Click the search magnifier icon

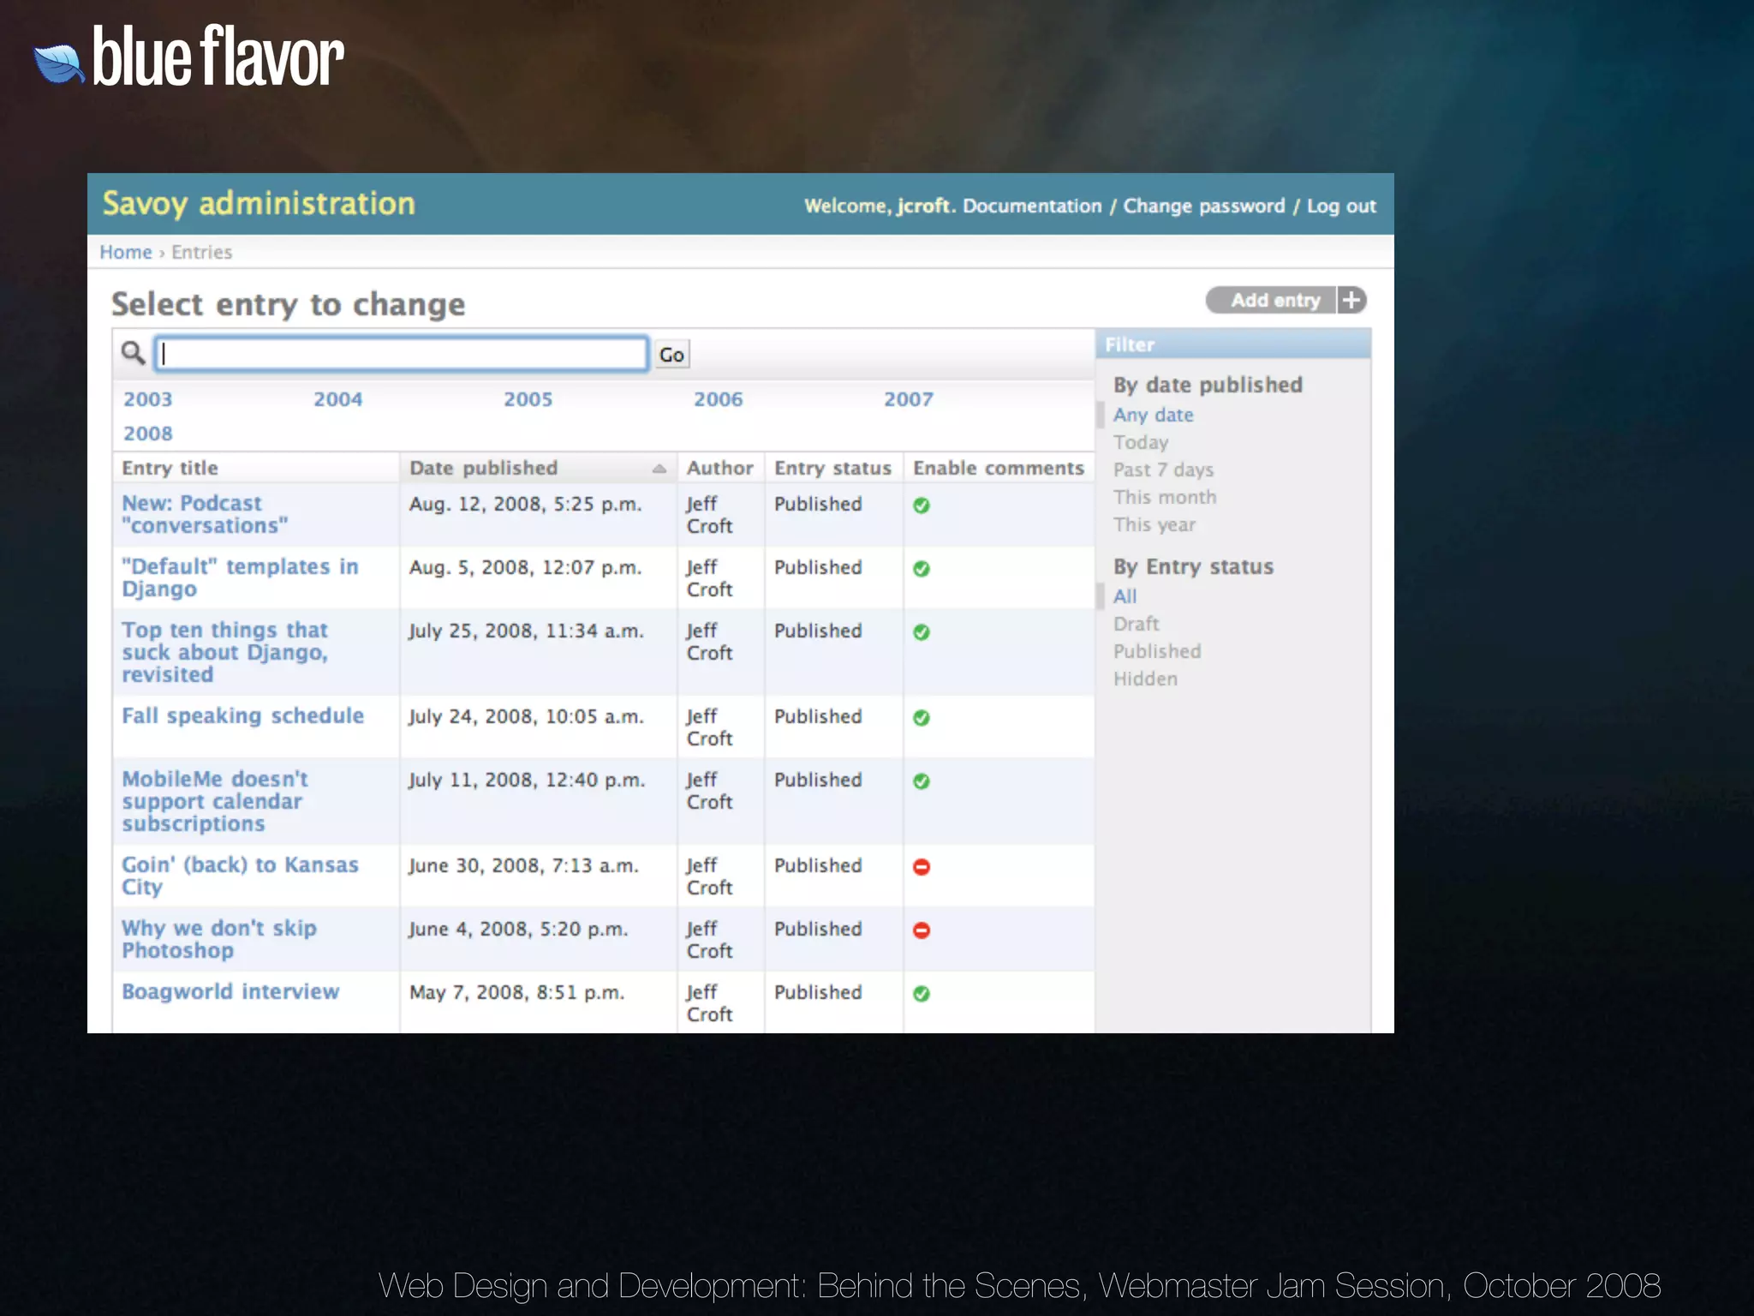pyautogui.click(x=133, y=352)
